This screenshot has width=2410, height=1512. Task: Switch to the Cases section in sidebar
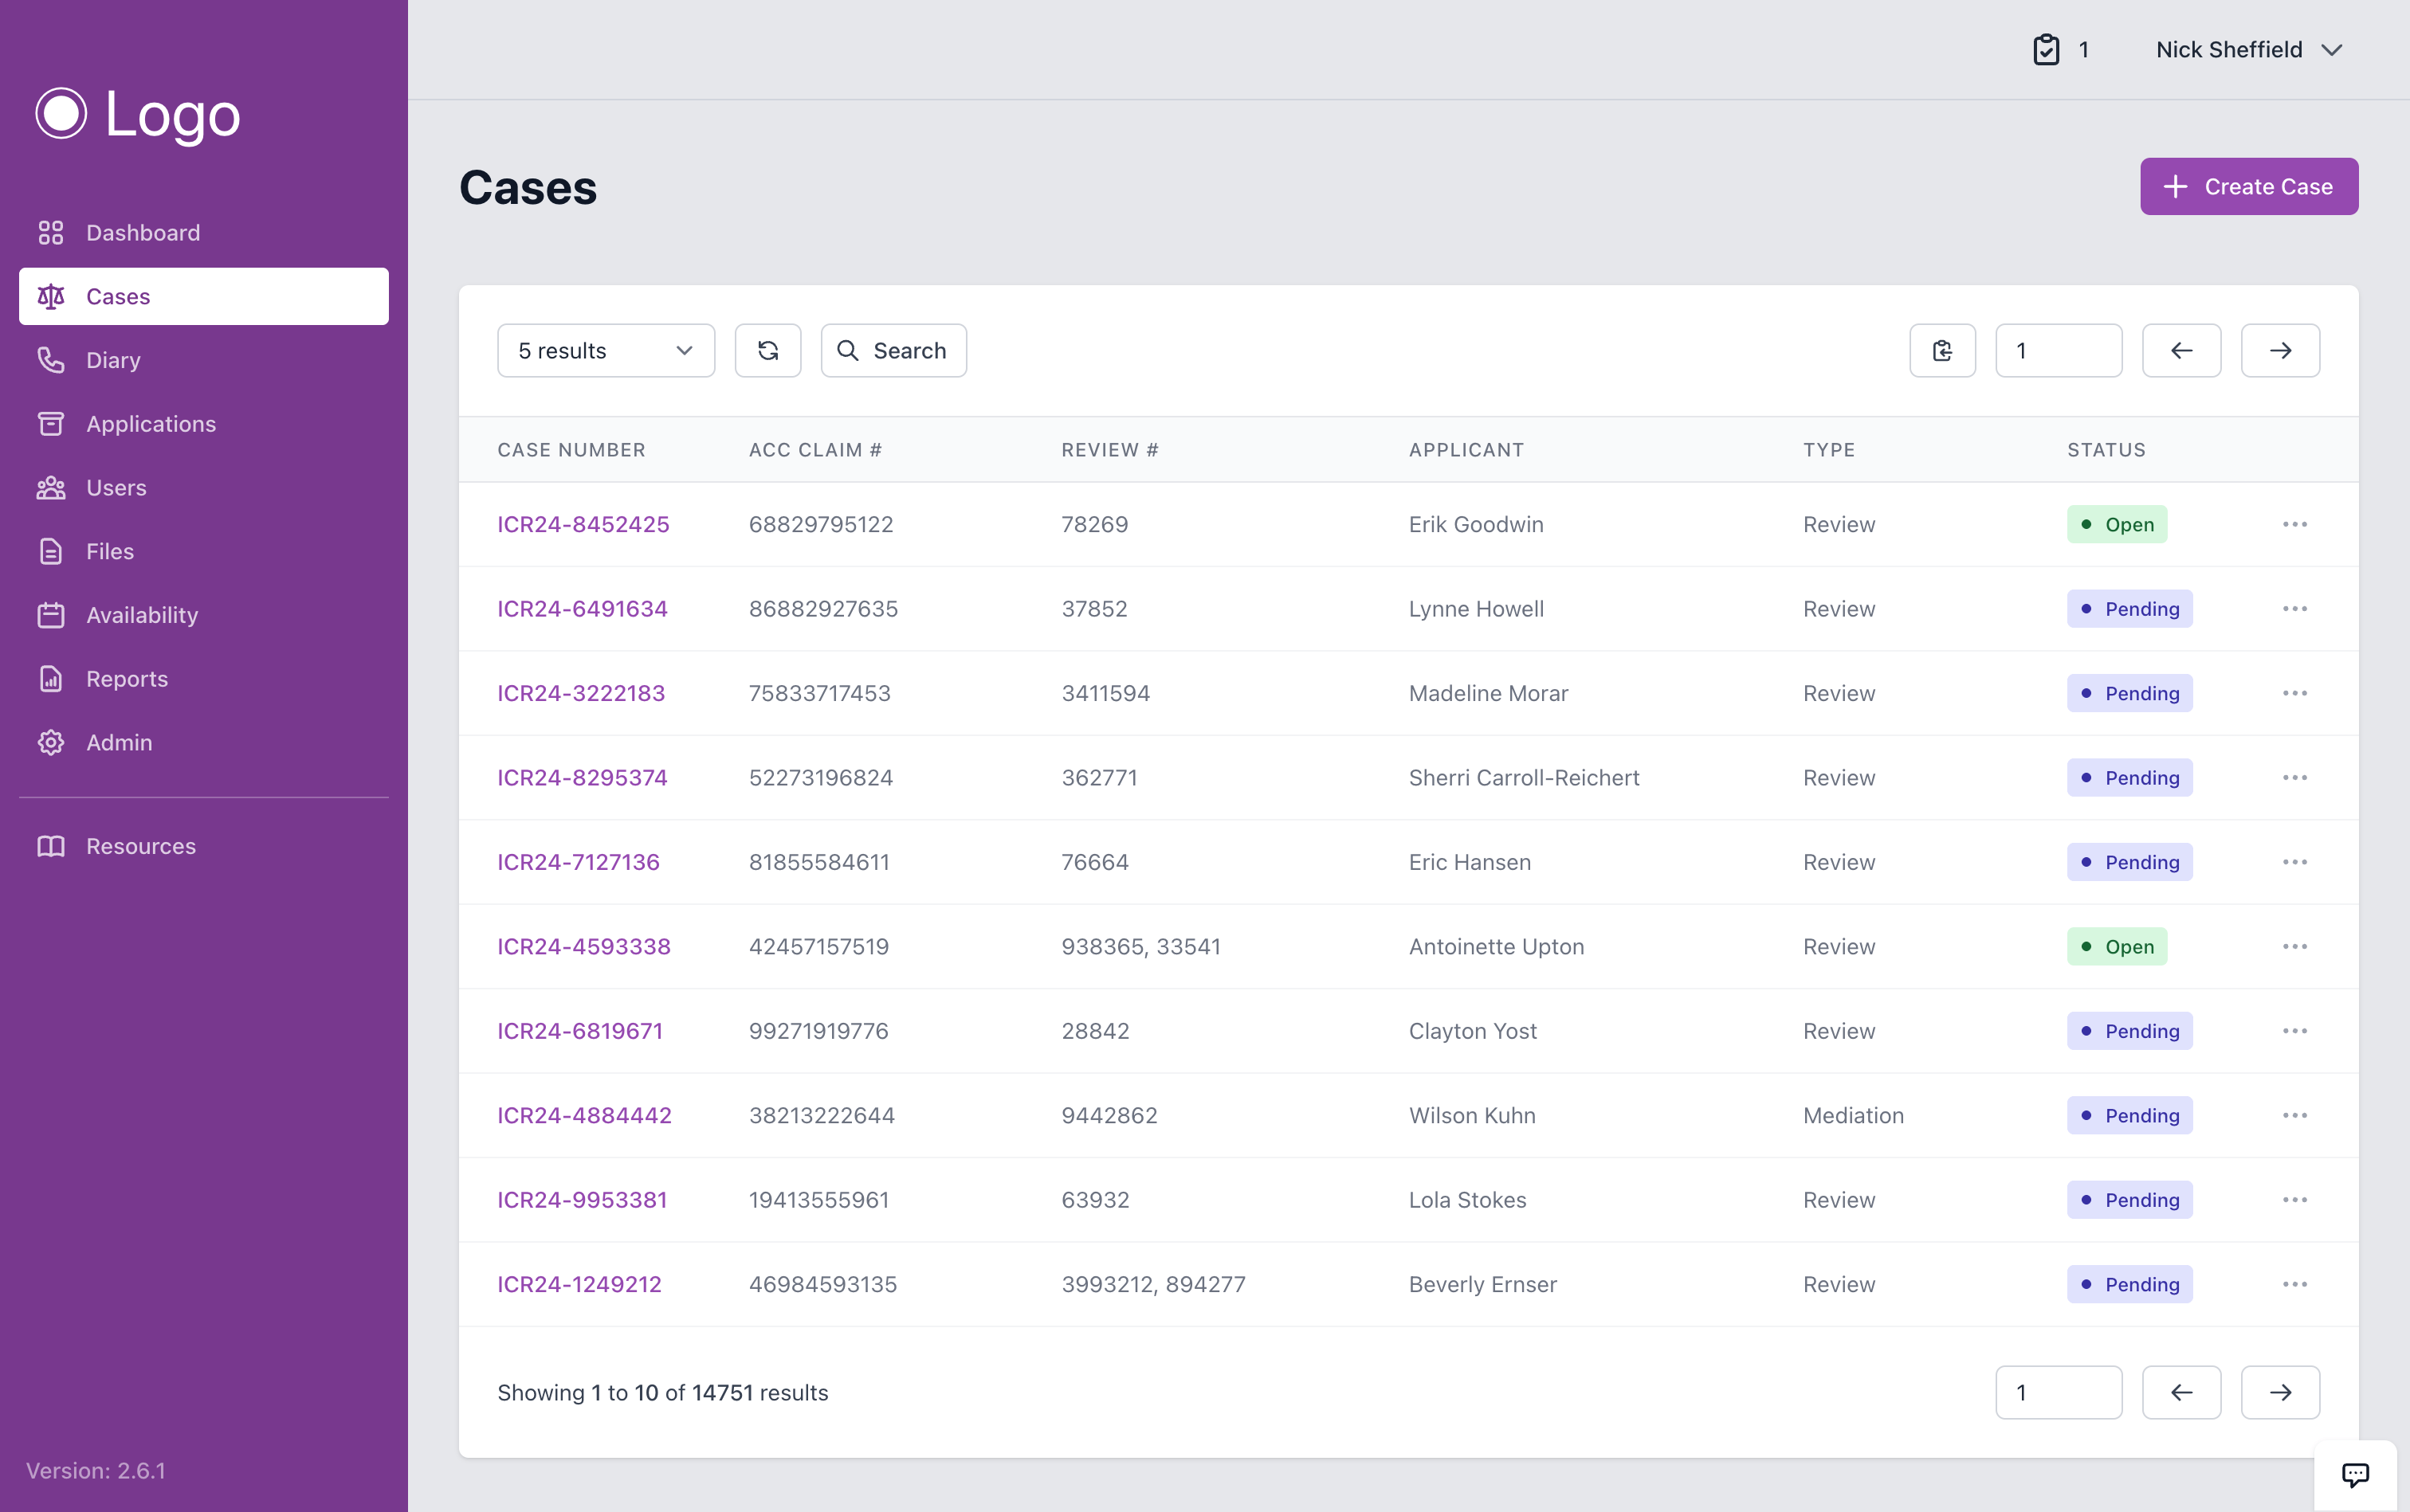tap(118, 296)
